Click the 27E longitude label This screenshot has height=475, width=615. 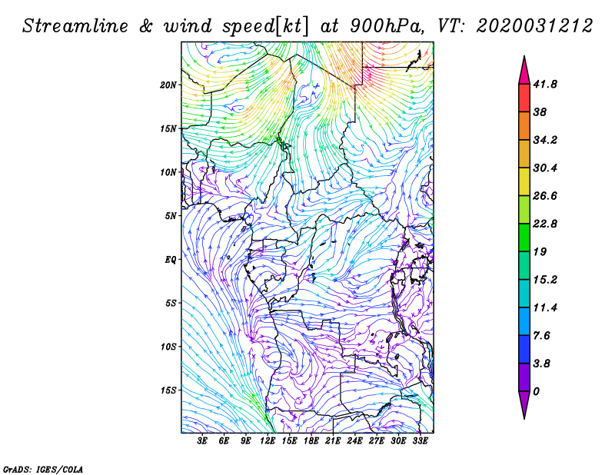pyautogui.click(x=376, y=441)
